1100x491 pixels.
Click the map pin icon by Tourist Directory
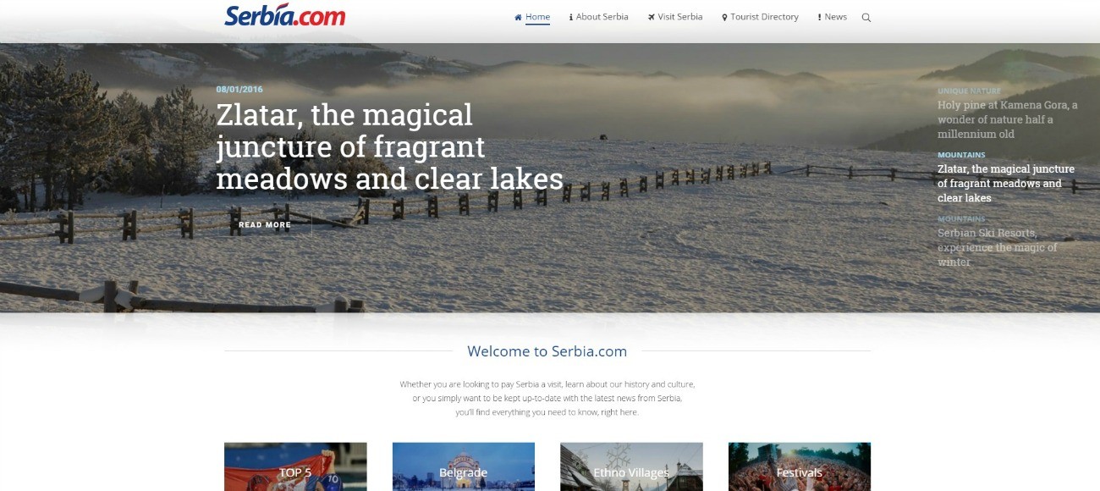(x=724, y=17)
